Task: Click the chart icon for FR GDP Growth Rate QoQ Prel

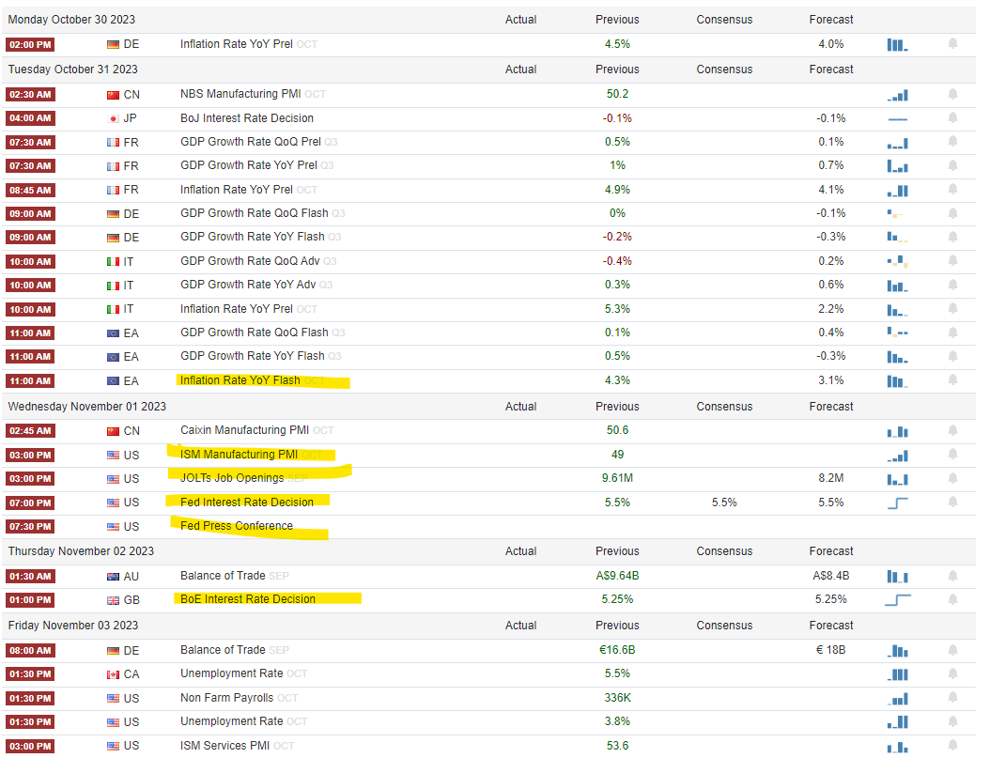Action: click(897, 144)
